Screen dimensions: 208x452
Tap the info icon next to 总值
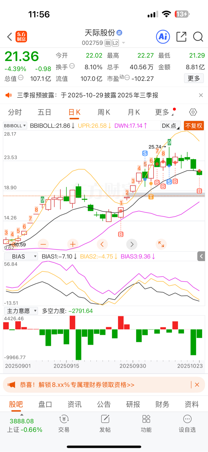click(x=21, y=78)
